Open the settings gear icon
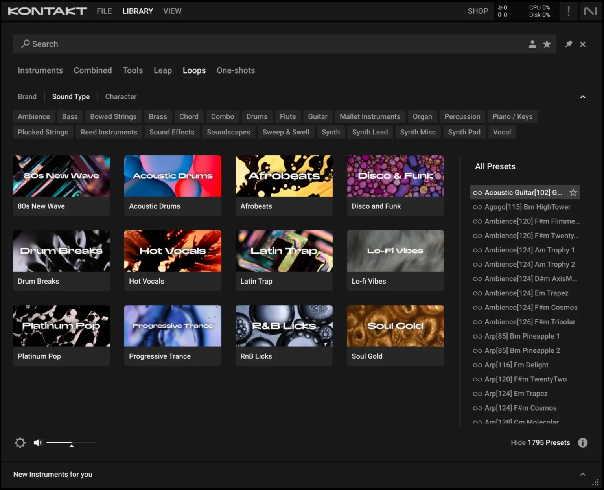Image resolution: width=604 pixels, height=490 pixels. coord(20,443)
